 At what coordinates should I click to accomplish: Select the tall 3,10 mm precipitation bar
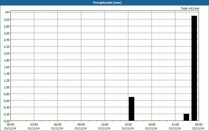[x=194, y=68]
